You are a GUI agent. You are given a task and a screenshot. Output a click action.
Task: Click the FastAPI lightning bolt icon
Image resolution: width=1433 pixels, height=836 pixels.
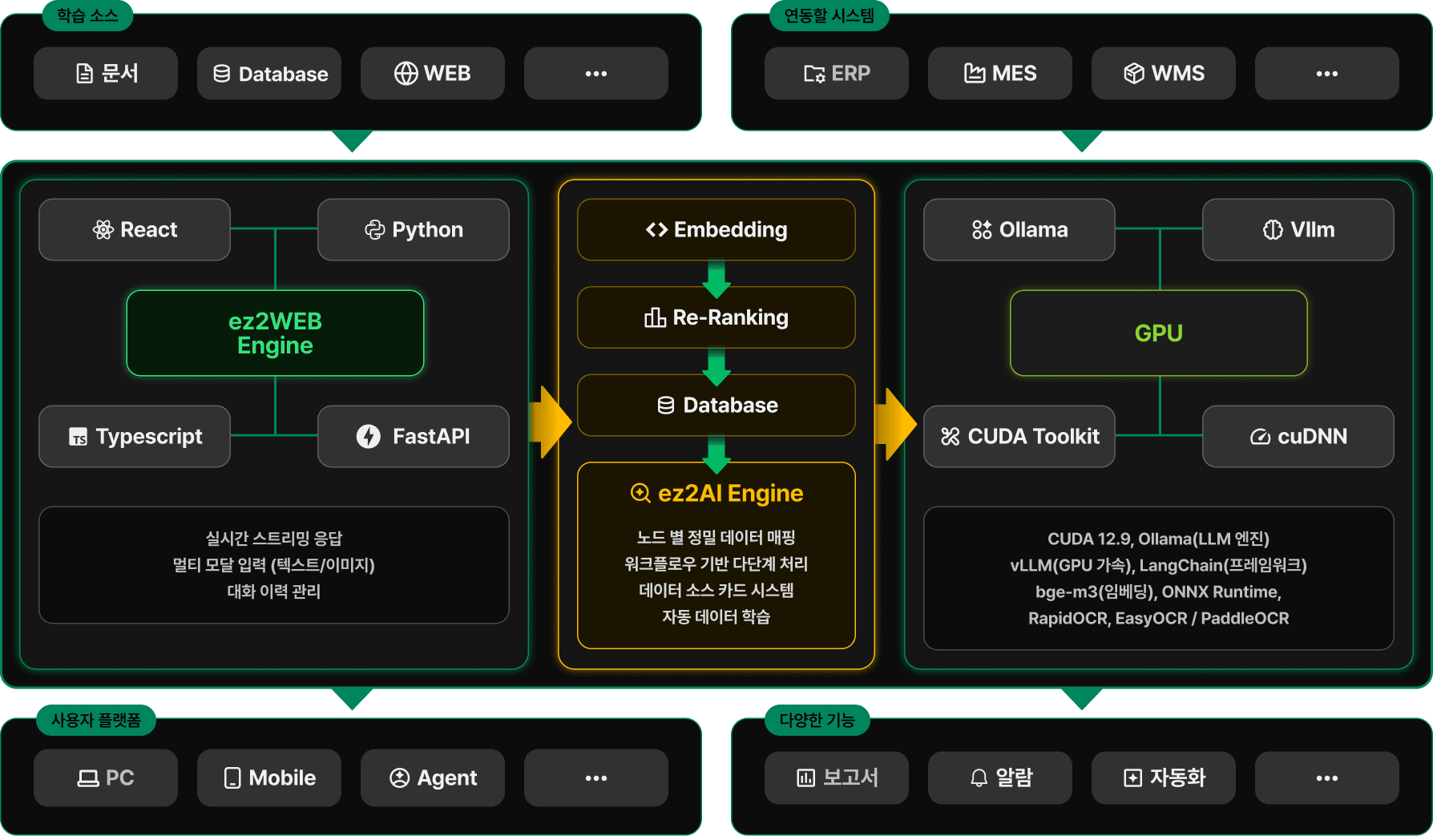pyautogui.click(x=369, y=437)
